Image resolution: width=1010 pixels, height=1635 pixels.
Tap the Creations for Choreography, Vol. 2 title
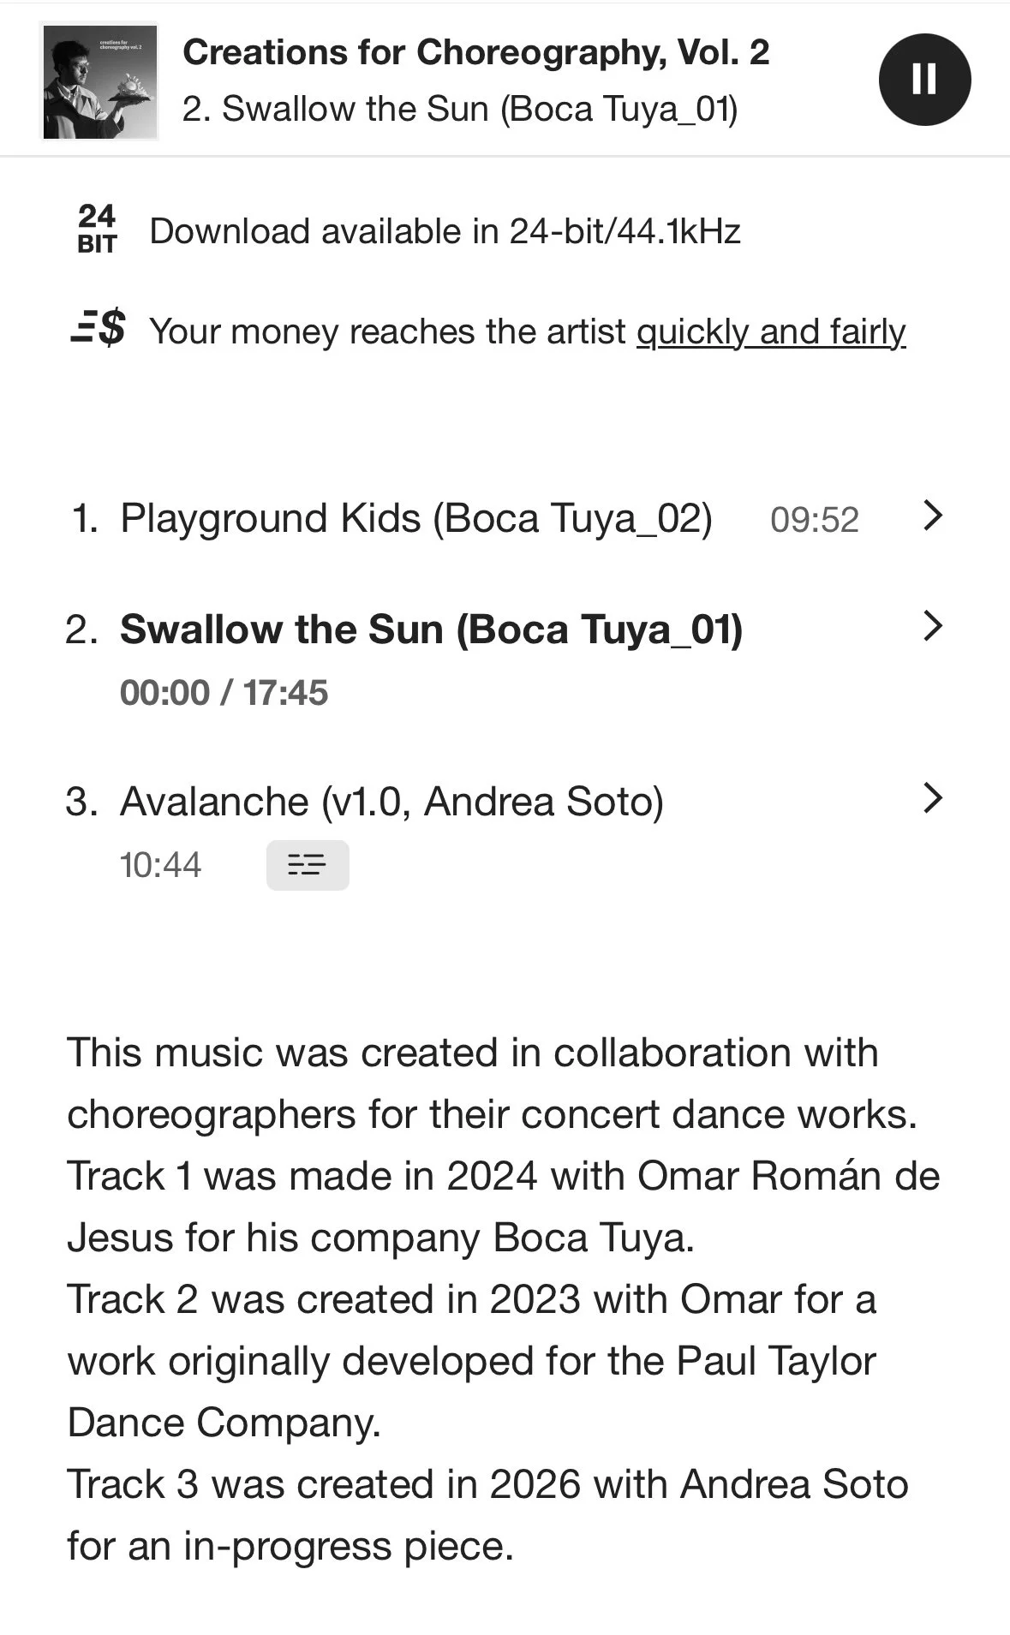point(476,53)
